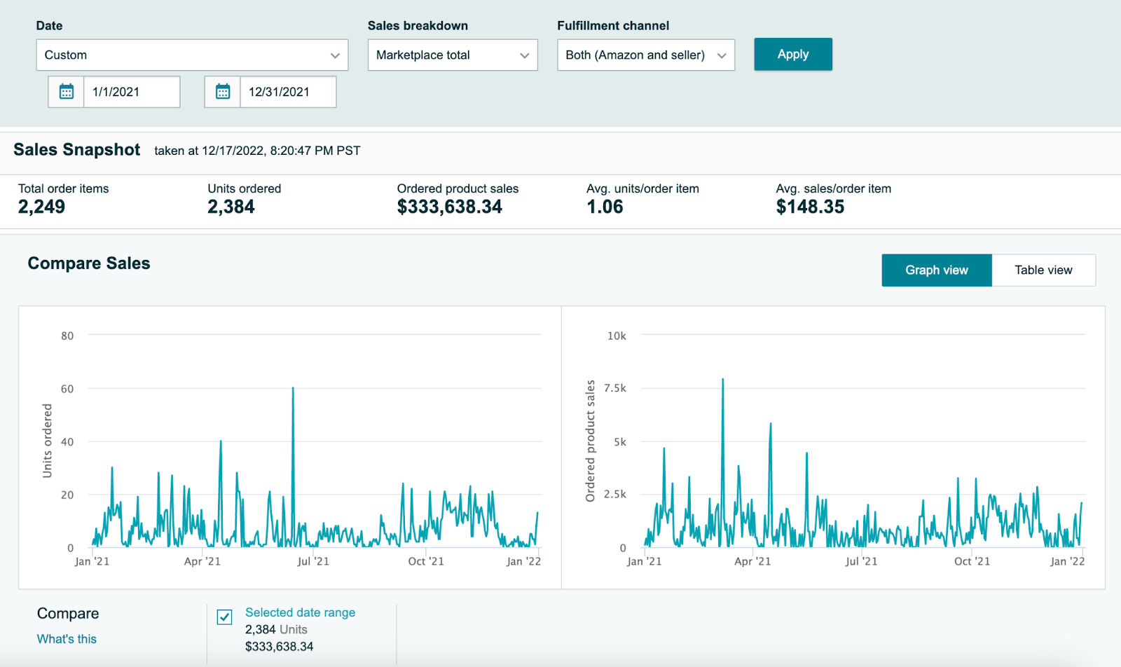The image size is (1121, 667).
Task: Click the Sales breakdown chevron arrow
Action: tap(524, 55)
